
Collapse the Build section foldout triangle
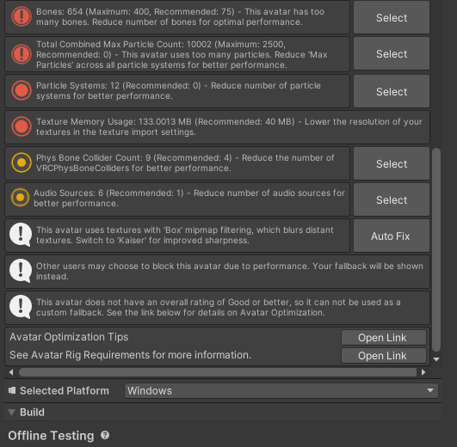click(x=12, y=413)
